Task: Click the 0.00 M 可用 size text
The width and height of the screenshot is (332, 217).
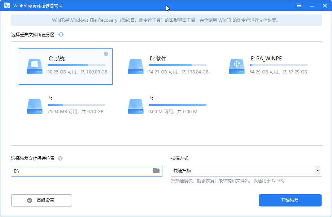Action: [x=173, y=112]
